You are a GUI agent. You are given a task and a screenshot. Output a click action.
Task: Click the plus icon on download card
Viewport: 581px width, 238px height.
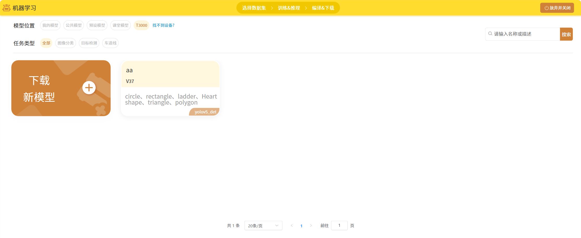[x=89, y=88]
